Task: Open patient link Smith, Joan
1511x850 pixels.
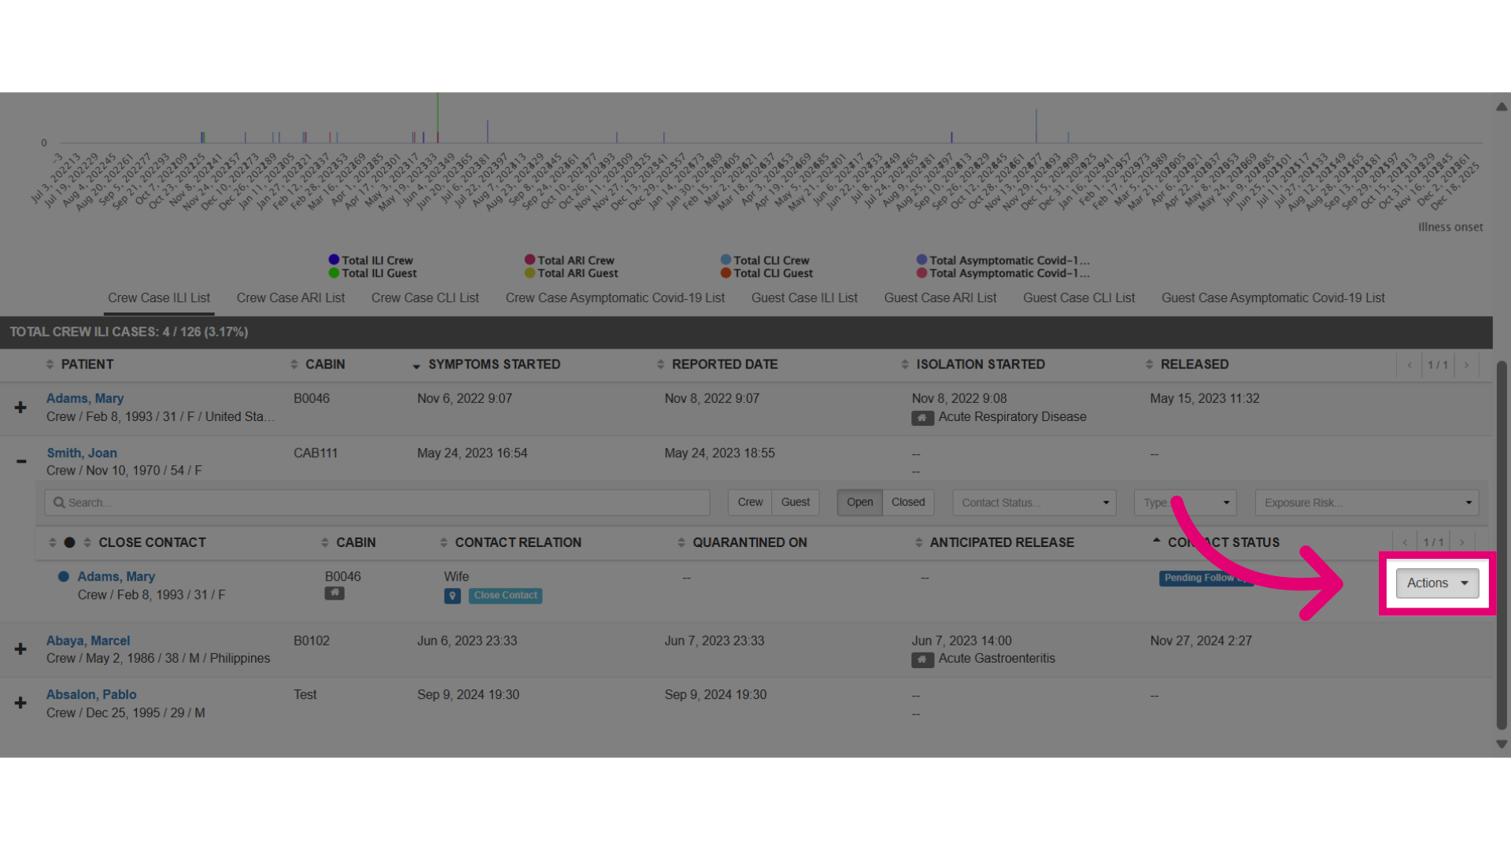Action: click(82, 453)
